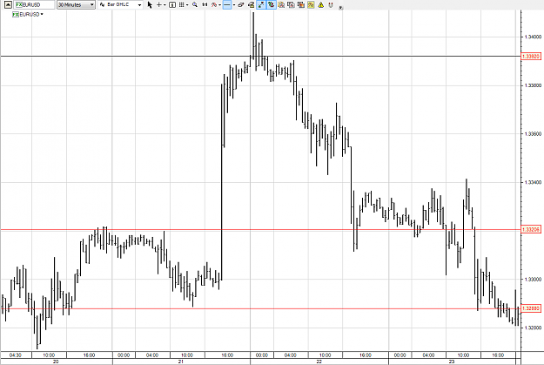This screenshot has width=544, height=365.
Task: Click the 1.33206 red price label
Action: [531, 230]
